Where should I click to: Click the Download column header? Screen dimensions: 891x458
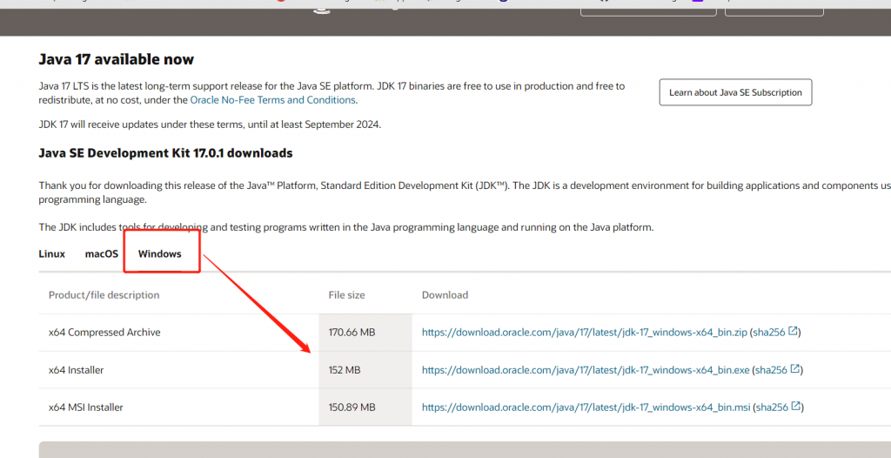[445, 294]
